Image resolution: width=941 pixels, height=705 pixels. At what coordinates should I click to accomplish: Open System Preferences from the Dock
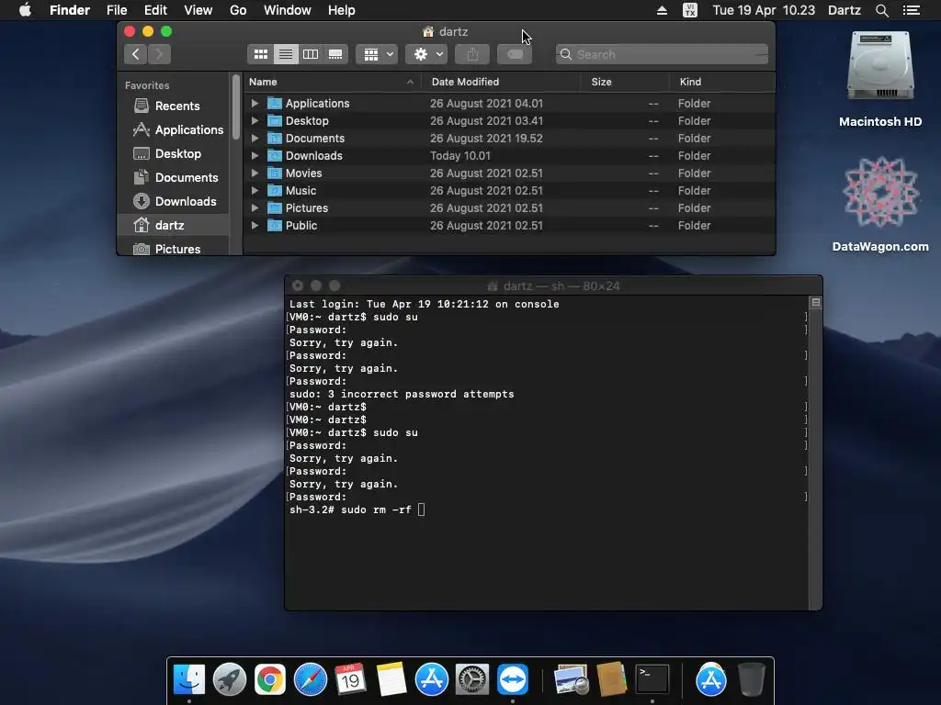472,679
